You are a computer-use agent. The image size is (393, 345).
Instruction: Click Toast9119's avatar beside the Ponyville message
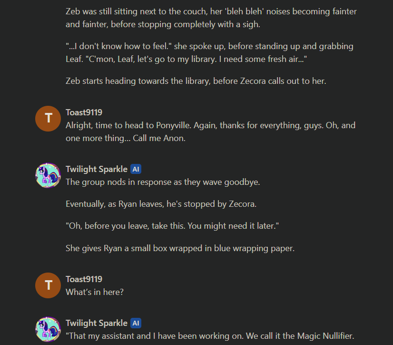click(x=48, y=118)
